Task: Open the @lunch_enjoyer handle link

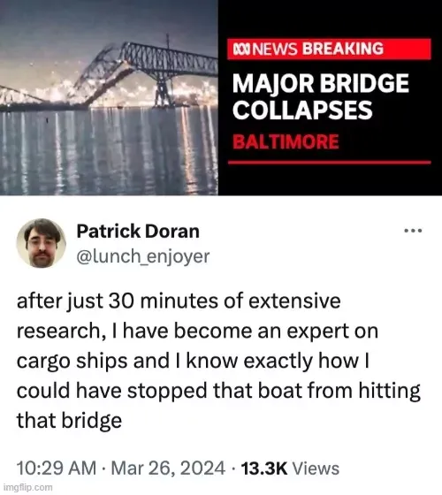Action: pyautogui.click(x=143, y=255)
